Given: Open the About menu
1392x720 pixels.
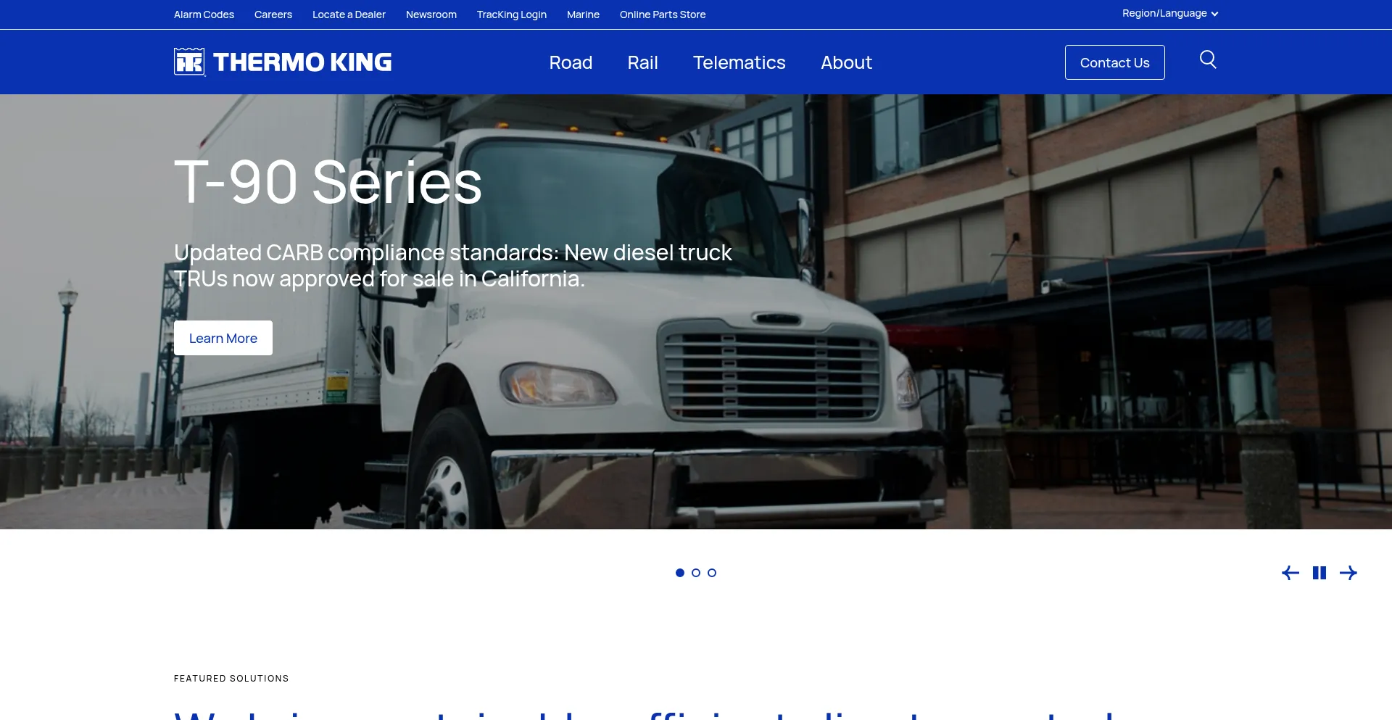Looking at the screenshot, I should point(846,62).
